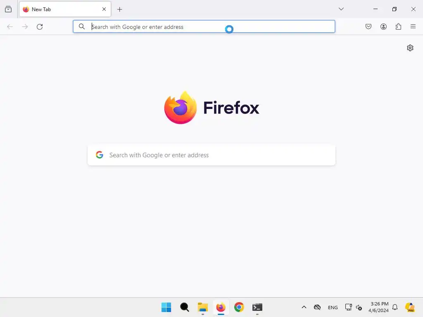
Task: Close the New Tab tab
Action: click(x=104, y=9)
